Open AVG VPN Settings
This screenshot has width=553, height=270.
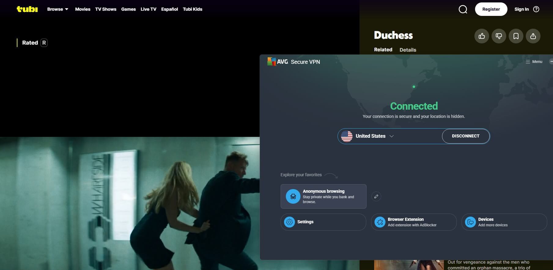pyautogui.click(x=323, y=222)
